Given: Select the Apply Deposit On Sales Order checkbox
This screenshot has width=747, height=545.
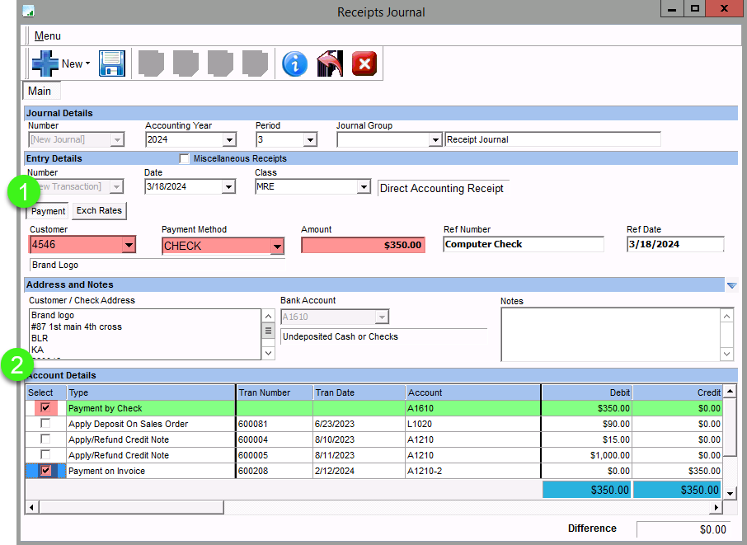Looking at the screenshot, I should coord(45,424).
